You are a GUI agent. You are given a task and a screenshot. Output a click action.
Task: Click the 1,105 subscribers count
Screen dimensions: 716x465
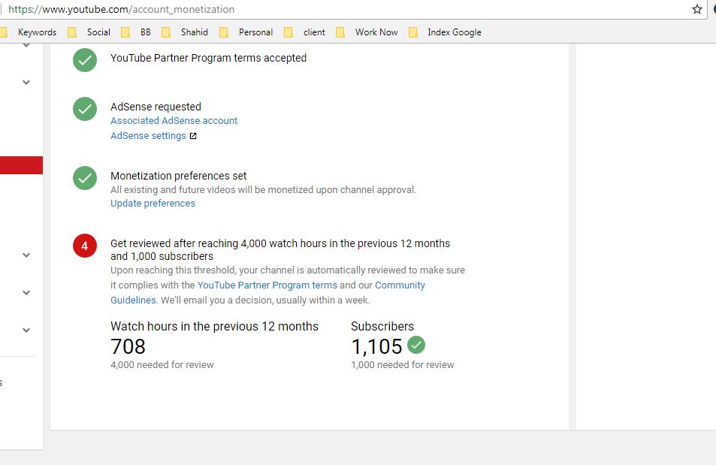click(376, 346)
